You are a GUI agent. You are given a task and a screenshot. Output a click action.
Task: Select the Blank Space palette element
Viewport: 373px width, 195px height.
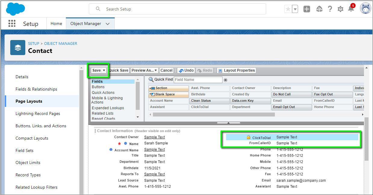click(169, 94)
